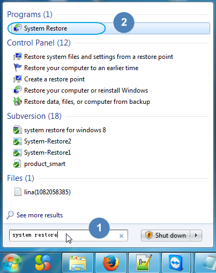Open Windows Explorer folder taskbar icon

(78, 263)
